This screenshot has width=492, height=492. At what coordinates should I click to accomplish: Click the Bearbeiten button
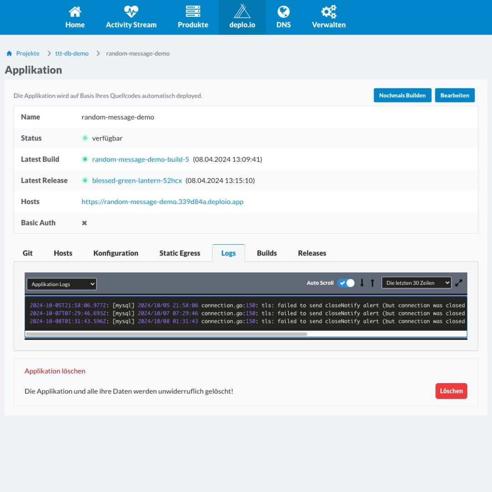[455, 95]
